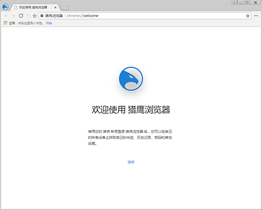
Task: Click the blue start import bookmarks link
Action: point(49,23)
